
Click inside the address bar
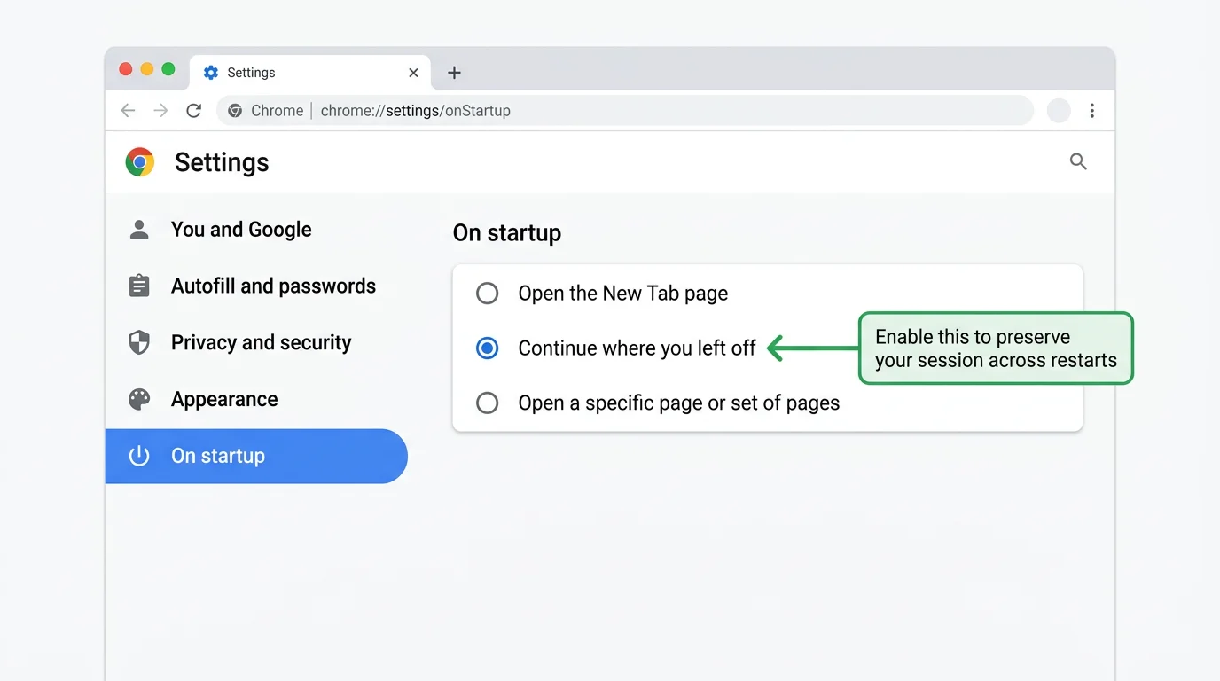(621, 110)
